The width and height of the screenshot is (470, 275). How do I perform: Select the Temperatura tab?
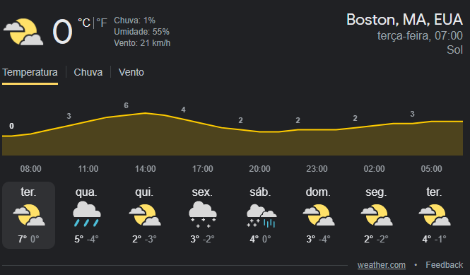(x=30, y=72)
